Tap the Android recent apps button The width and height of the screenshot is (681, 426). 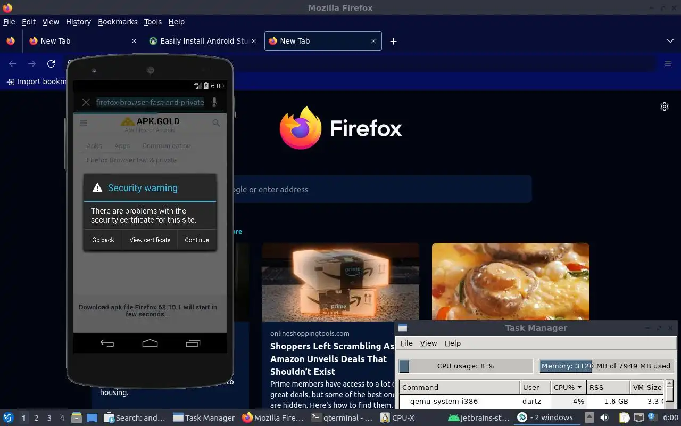pos(193,343)
